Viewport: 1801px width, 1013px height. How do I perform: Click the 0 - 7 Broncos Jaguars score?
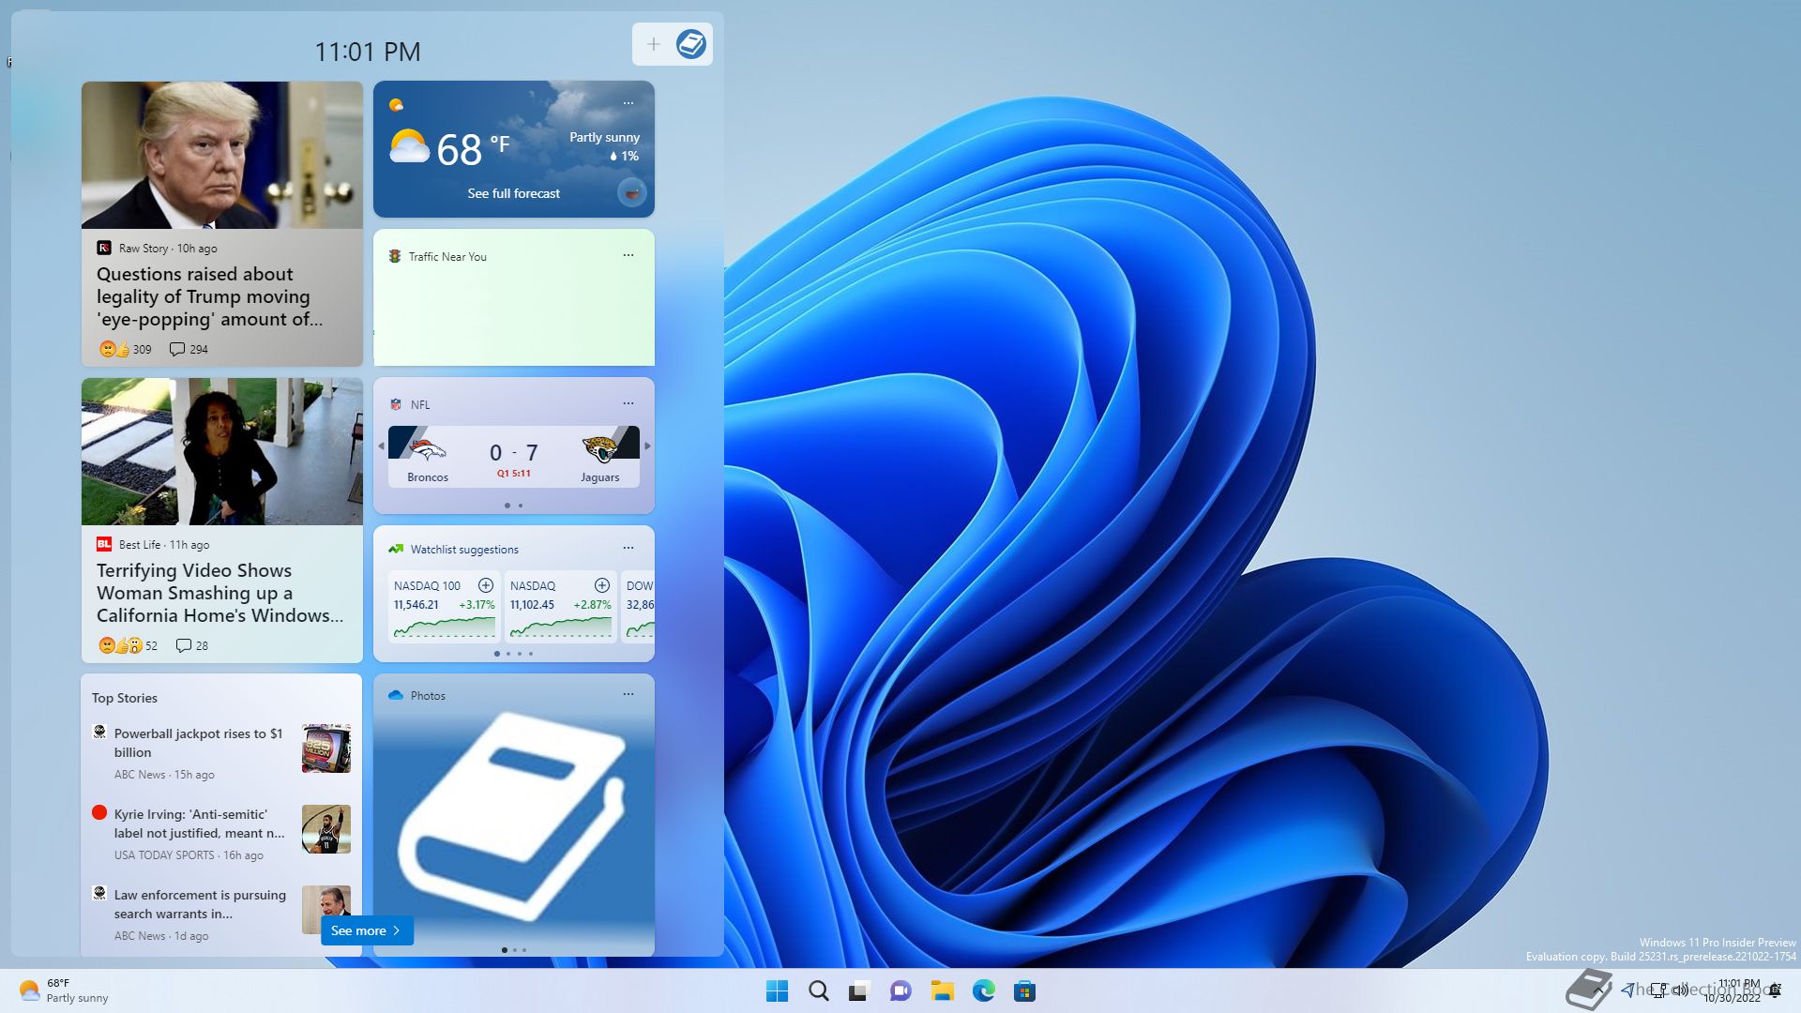coord(513,453)
